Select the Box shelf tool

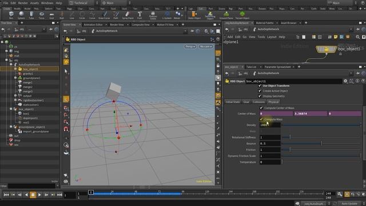(11, 15)
